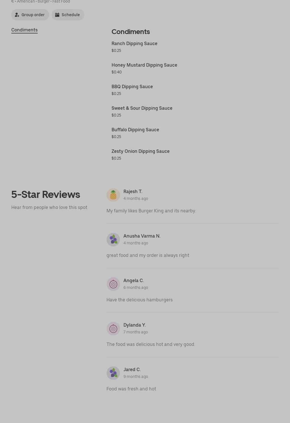
Task: Click the 5-Star Reviews heading
Action: point(46,194)
